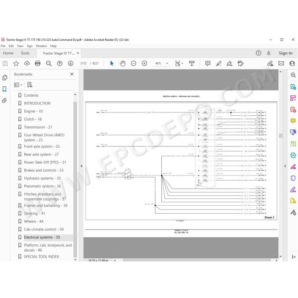Open bookmark options dropdown
The width and height of the screenshot is (298, 298).
(18, 85)
